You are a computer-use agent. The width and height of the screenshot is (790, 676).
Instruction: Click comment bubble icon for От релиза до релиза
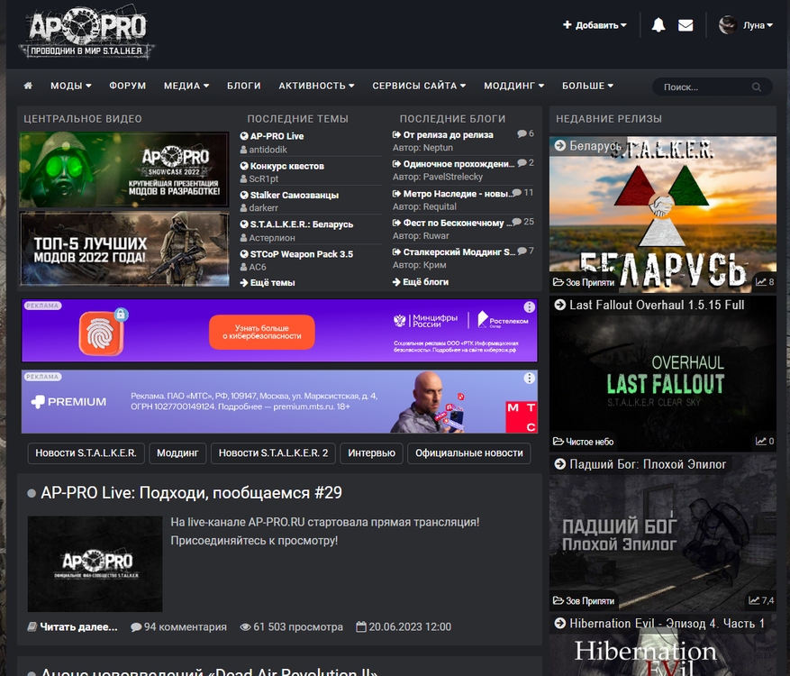tap(522, 133)
